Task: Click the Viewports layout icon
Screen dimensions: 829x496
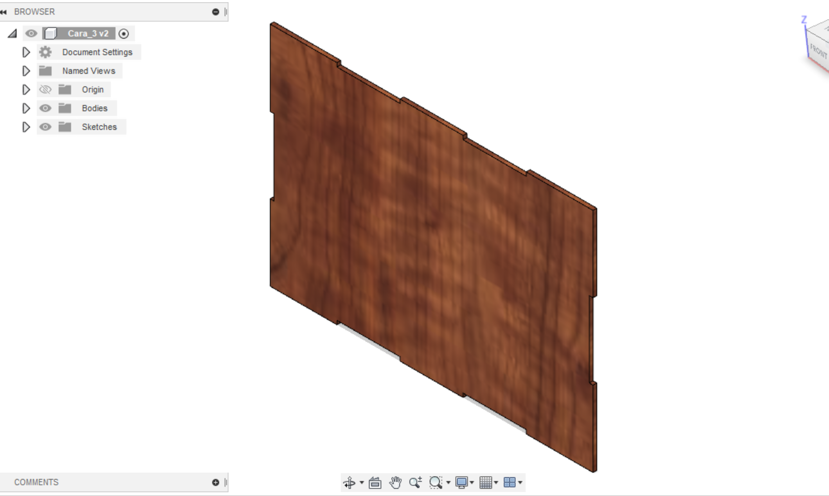Action: tap(509, 482)
